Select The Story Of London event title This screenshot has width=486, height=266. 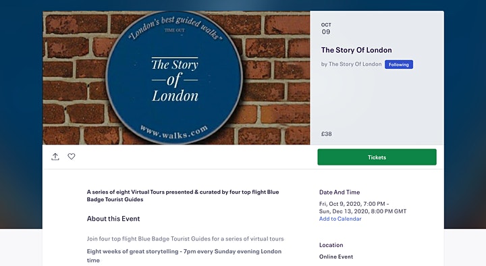(x=356, y=50)
